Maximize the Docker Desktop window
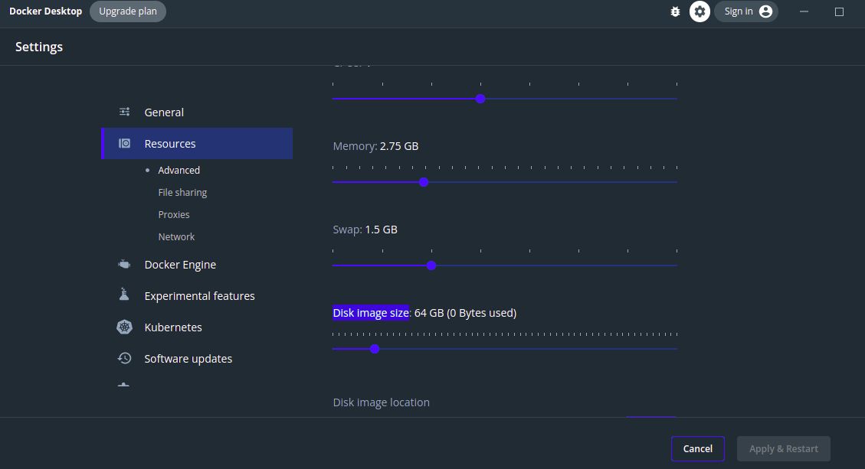Image resolution: width=865 pixels, height=469 pixels. click(839, 11)
